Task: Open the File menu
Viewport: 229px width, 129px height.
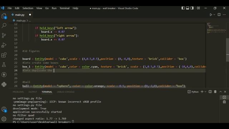Action: point(10,8)
